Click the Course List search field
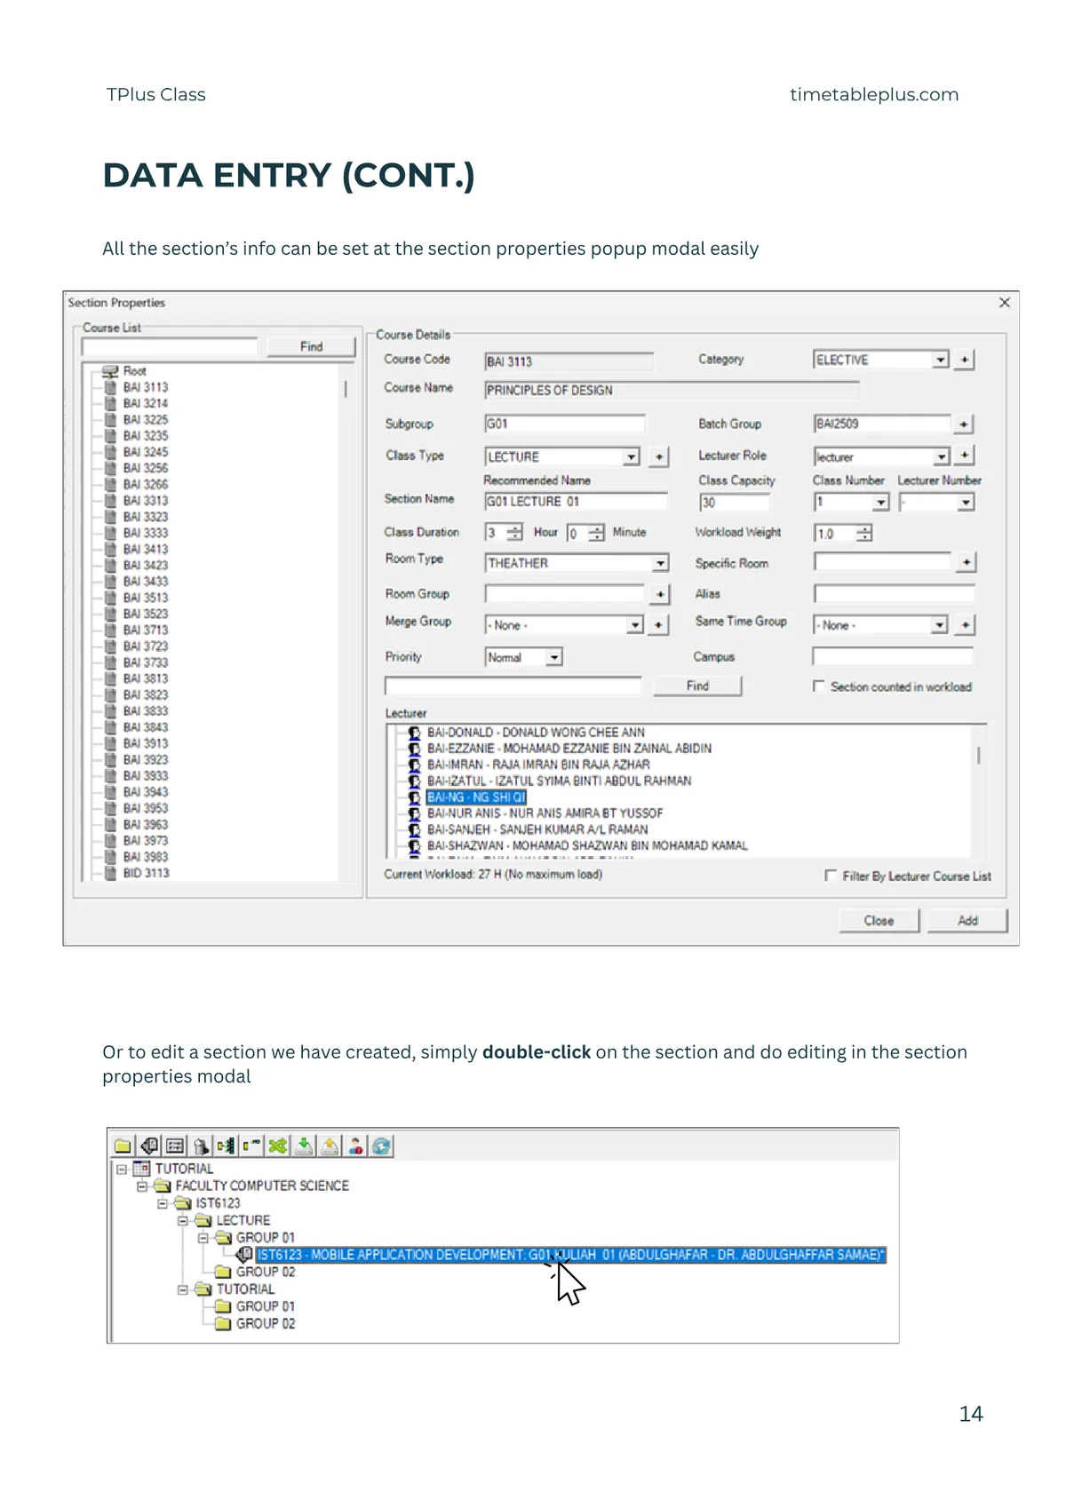 170,346
